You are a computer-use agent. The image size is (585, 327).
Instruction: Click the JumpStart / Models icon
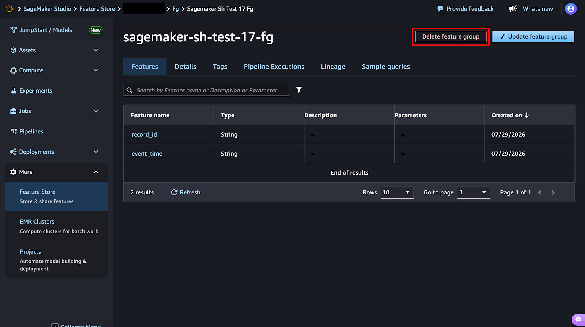tap(13, 30)
